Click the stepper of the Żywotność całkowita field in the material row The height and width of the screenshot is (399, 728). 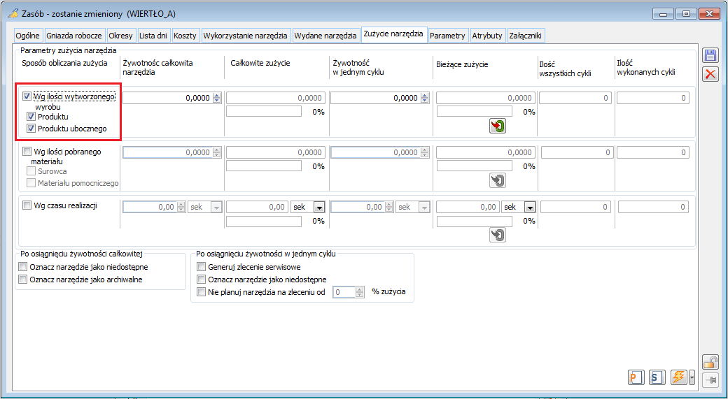[x=217, y=152]
